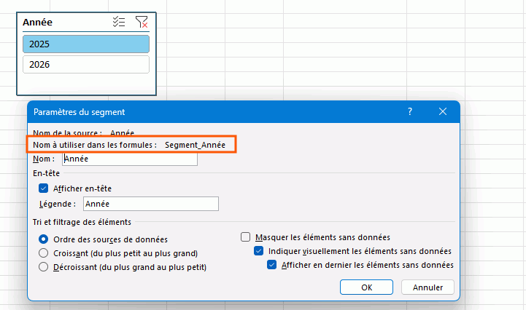Select 2025 in the Année slicer
526x310 pixels.
pyautogui.click(x=86, y=44)
